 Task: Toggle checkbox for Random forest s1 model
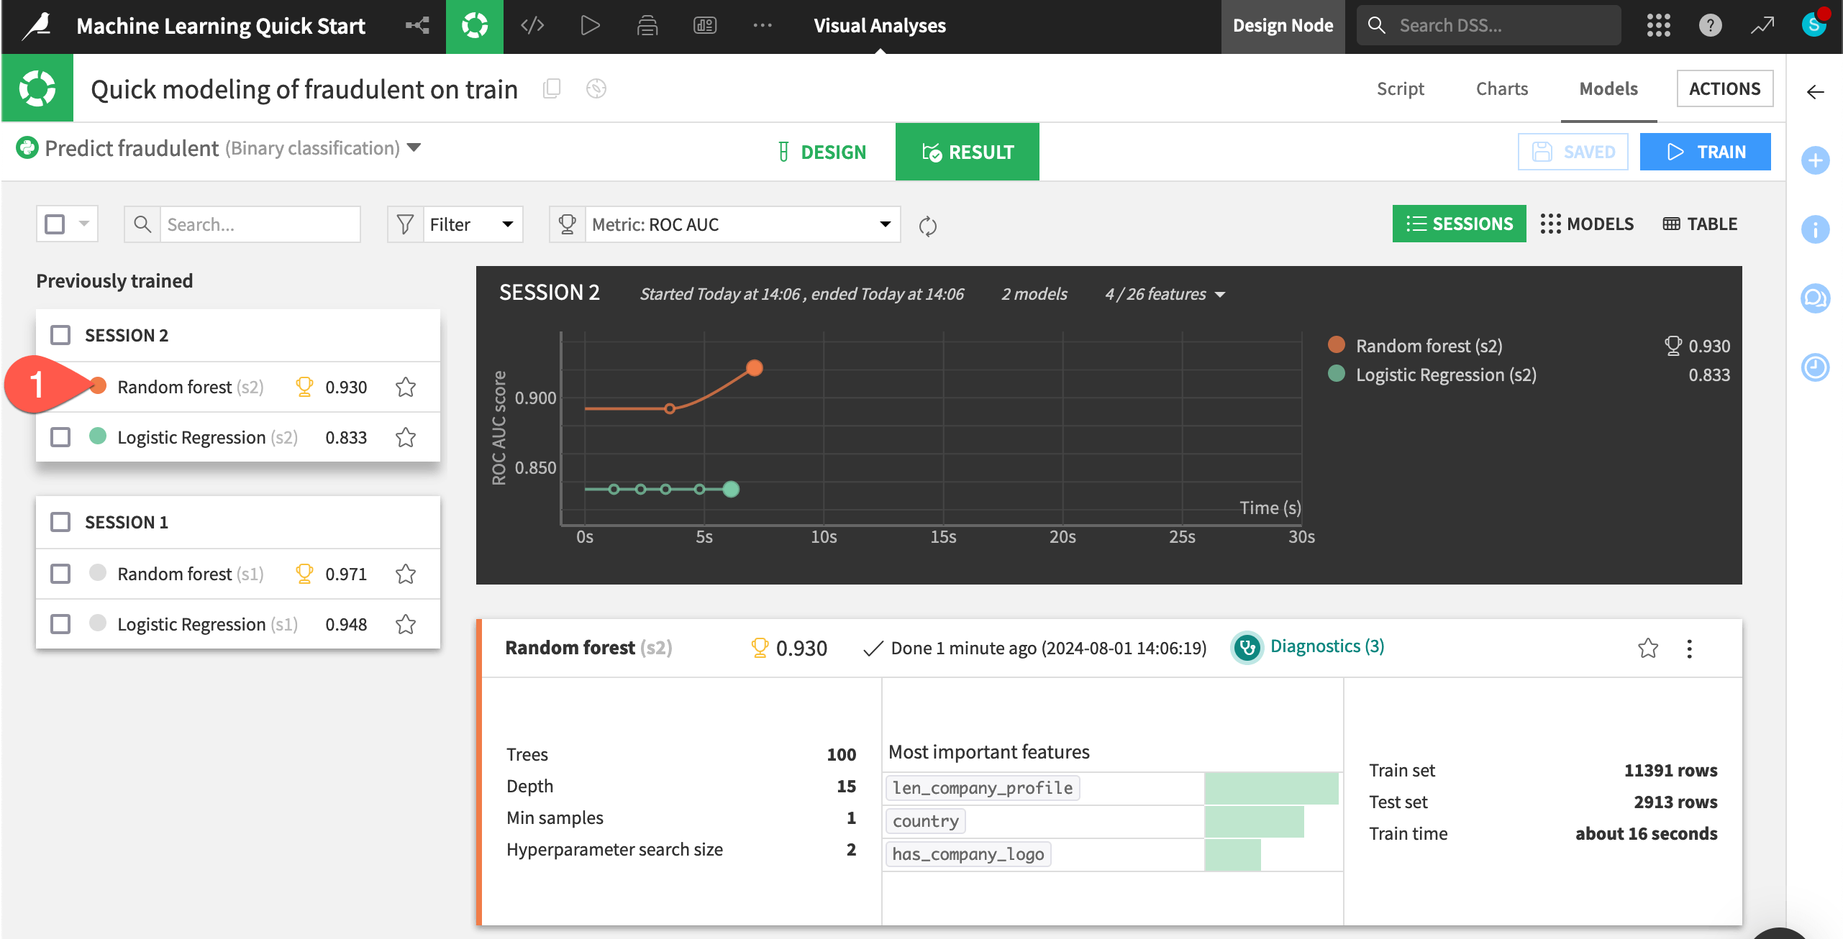tap(60, 574)
